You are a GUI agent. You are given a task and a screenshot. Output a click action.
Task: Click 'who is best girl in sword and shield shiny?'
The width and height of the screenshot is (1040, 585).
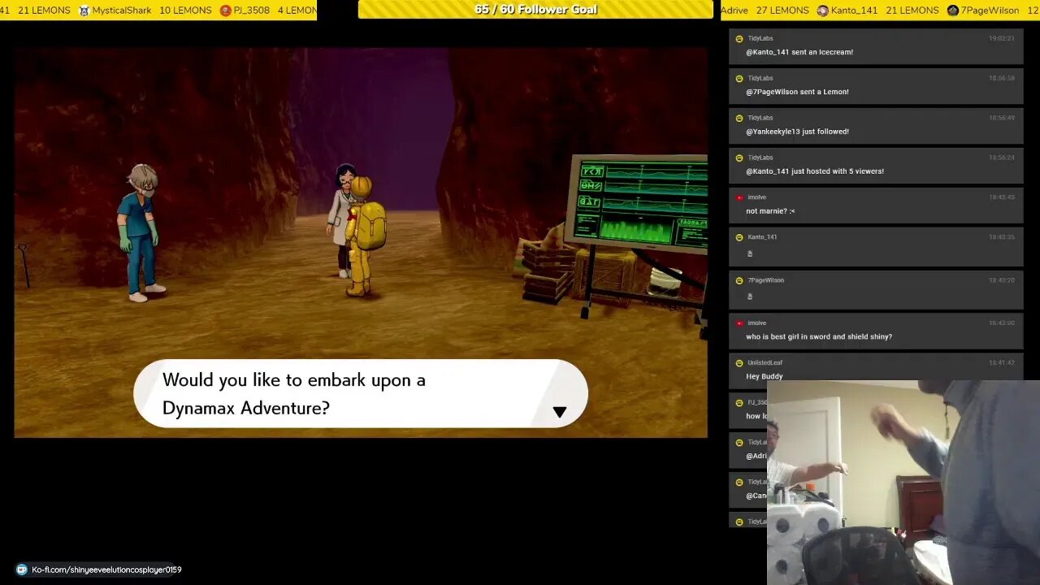(x=819, y=336)
